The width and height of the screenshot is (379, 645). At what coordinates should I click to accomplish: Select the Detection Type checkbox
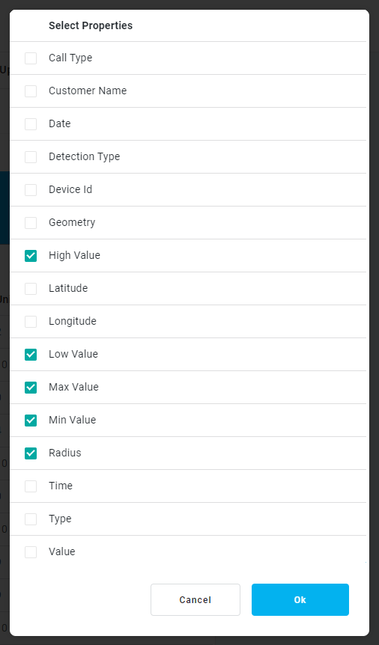tap(31, 157)
